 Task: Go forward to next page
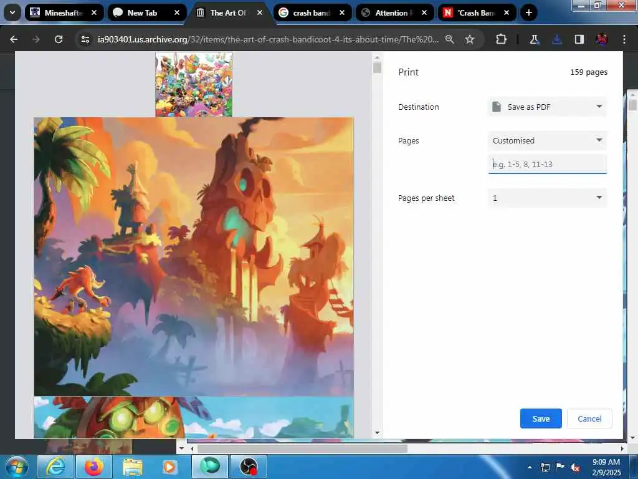(x=36, y=39)
